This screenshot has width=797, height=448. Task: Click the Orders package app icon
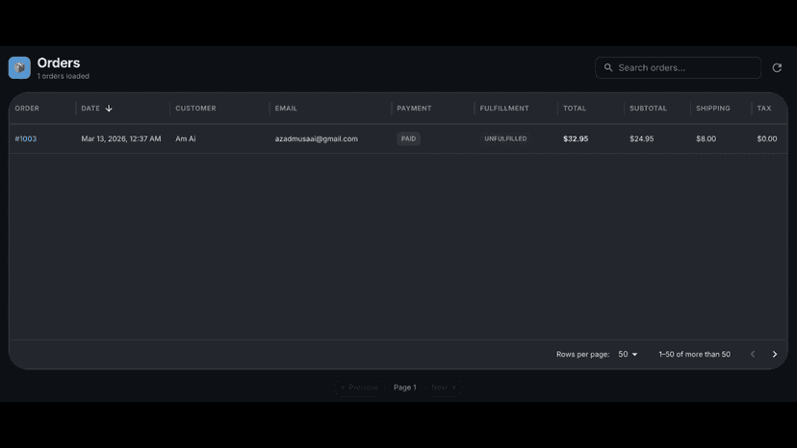[19, 67]
